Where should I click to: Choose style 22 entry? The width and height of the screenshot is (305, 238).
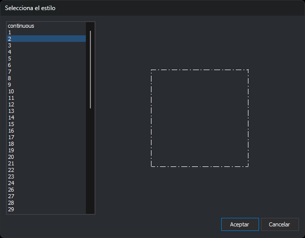pyautogui.click(x=46, y=170)
